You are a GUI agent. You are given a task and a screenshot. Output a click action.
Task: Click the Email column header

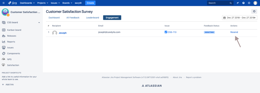101,26
